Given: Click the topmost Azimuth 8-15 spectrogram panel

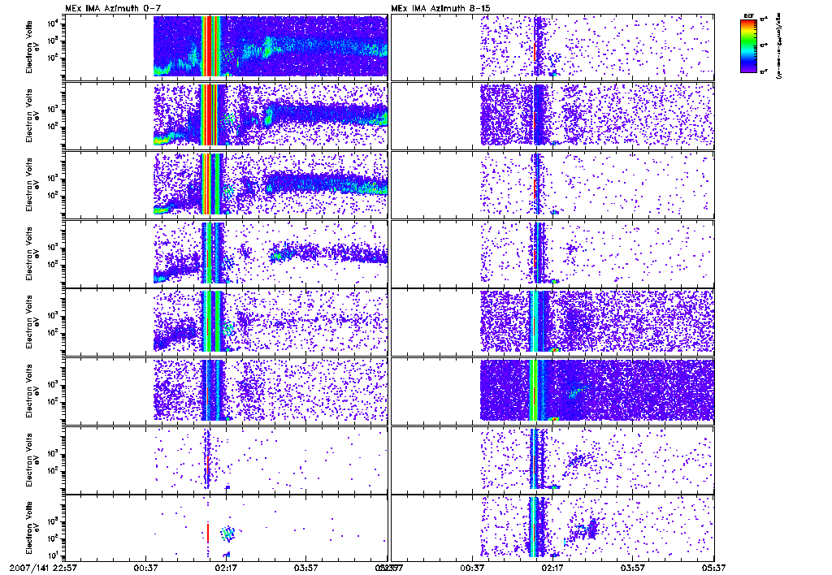Looking at the screenshot, I should point(552,46).
